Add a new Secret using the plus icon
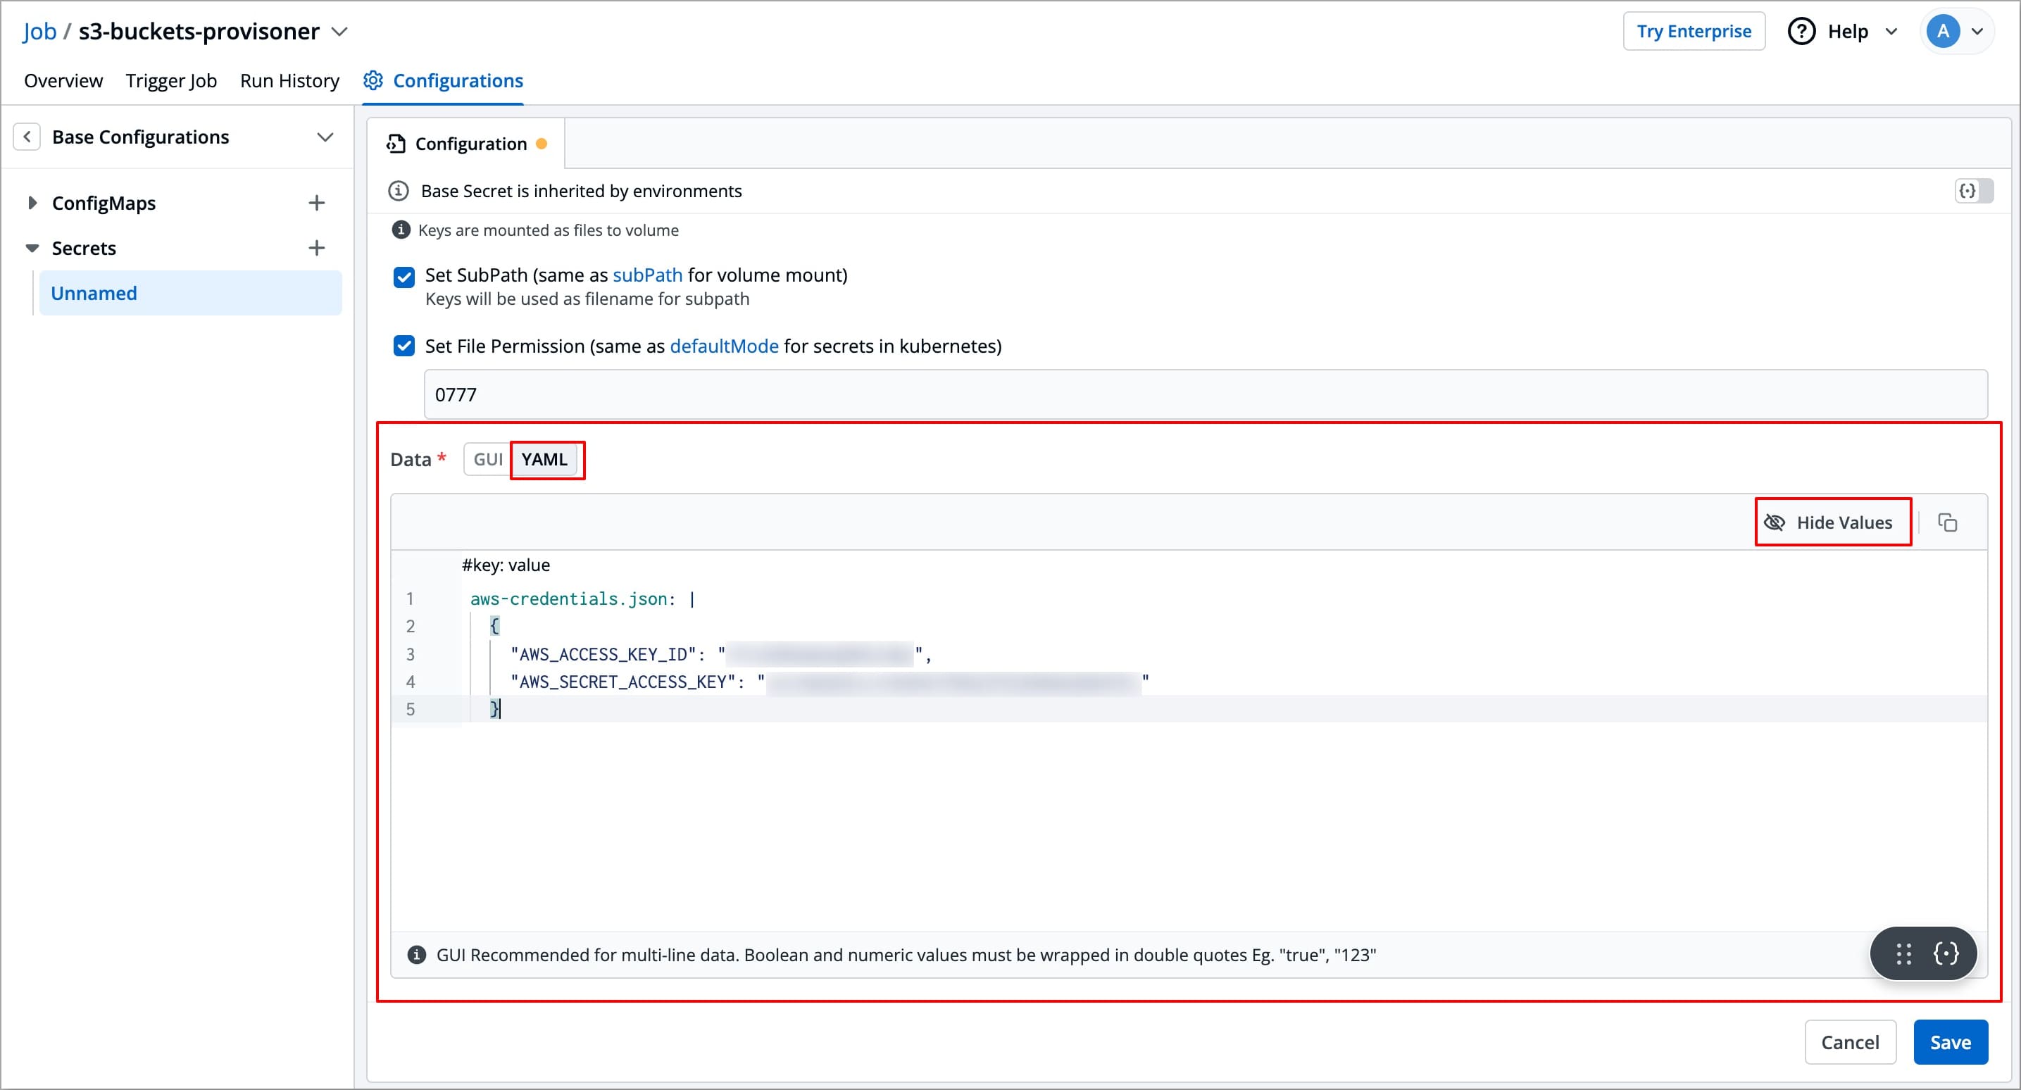Image resolution: width=2021 pixels, height=1090 pixels. tap(316, 247)
